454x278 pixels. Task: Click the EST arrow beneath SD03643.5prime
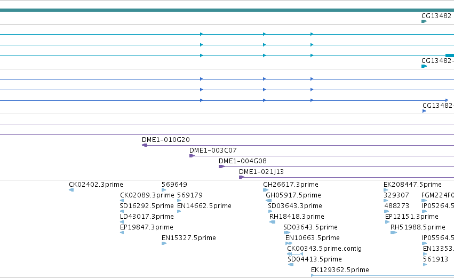(x=287, y=233)
